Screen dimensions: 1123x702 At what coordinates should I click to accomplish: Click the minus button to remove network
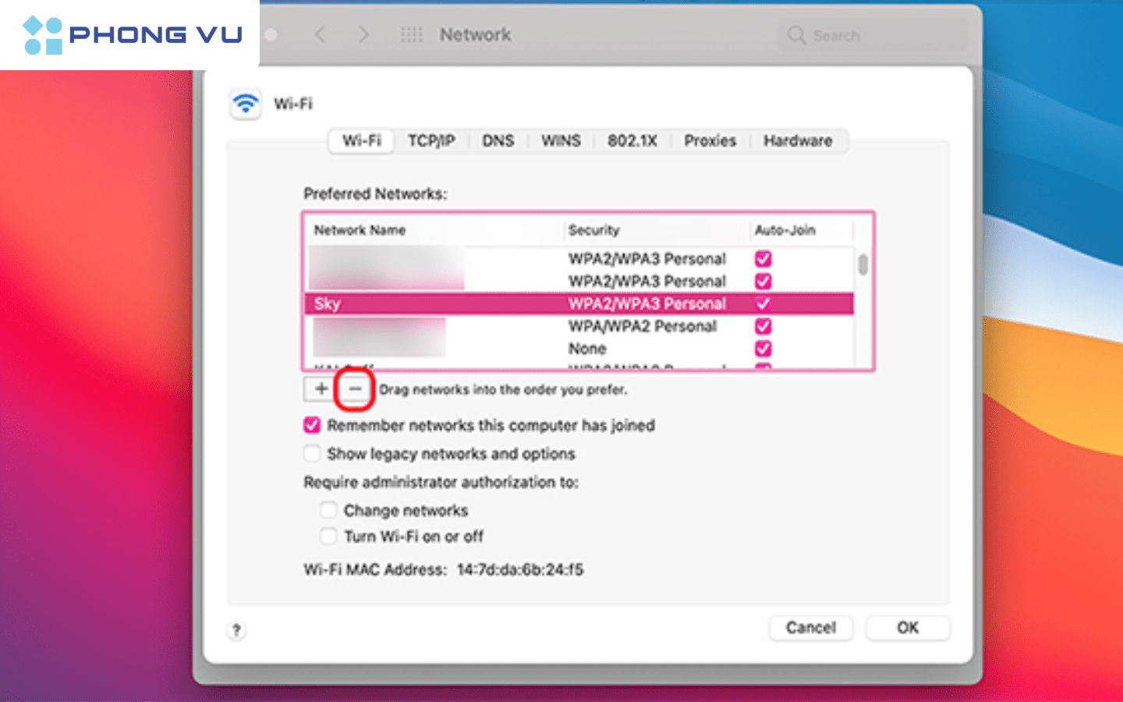(x=355, y=388)
